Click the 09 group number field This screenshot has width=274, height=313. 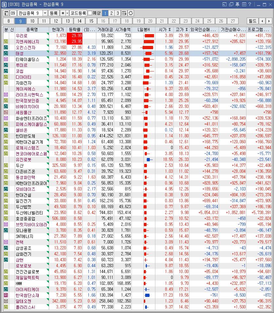13,13
